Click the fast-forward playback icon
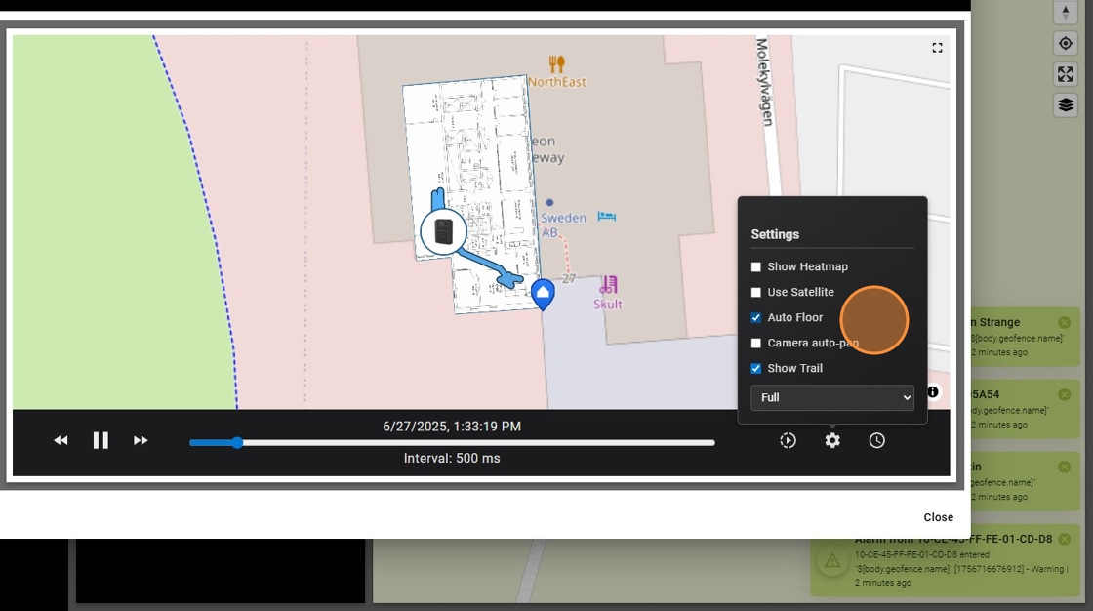This screenshot has height=611, width=1093. point(141,441)
